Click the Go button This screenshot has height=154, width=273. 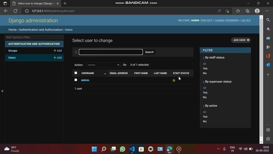coord(125,65)
